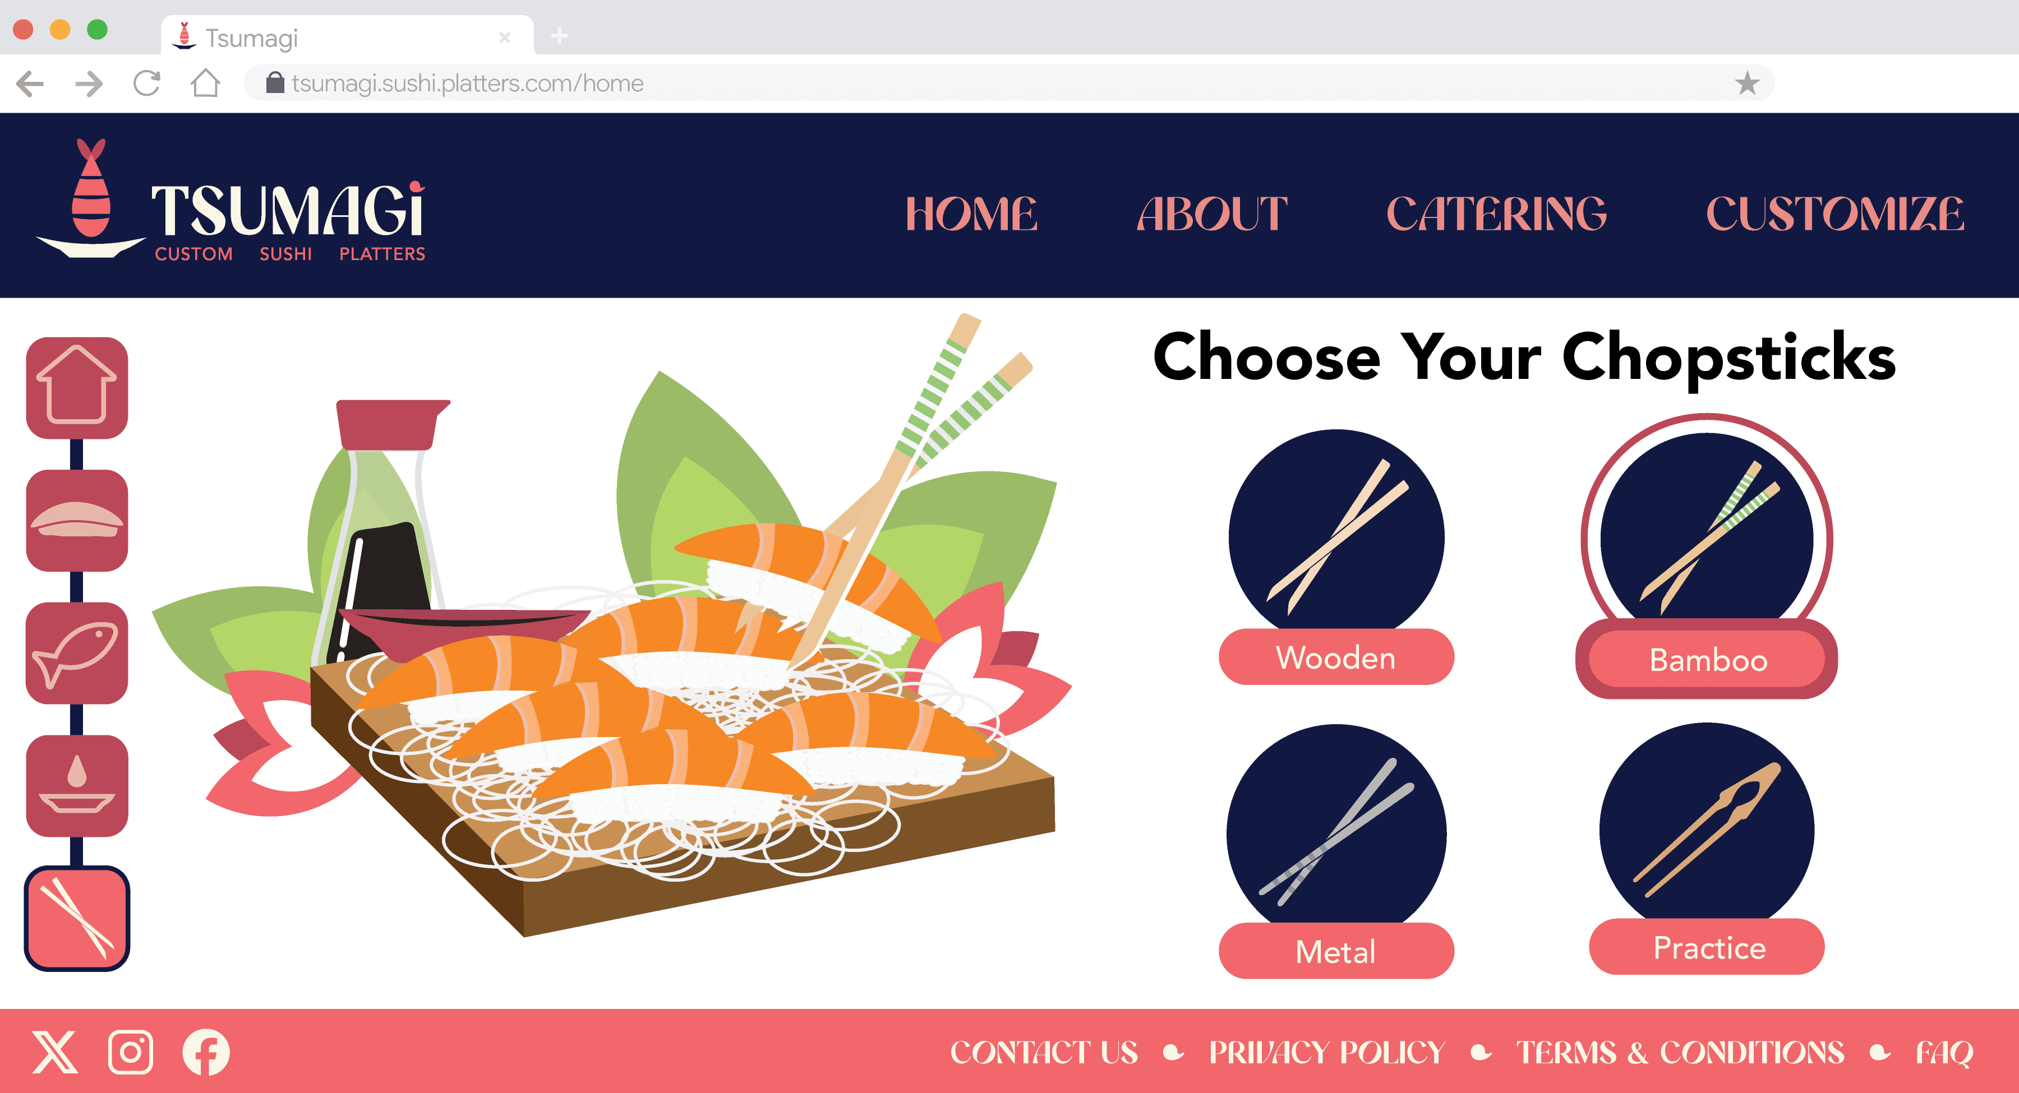Follow the CONTACT US footer link

[x=1044, y=1052]
